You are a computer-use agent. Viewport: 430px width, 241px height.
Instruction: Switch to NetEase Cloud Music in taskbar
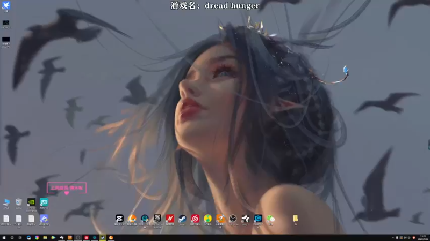point(86,238)
